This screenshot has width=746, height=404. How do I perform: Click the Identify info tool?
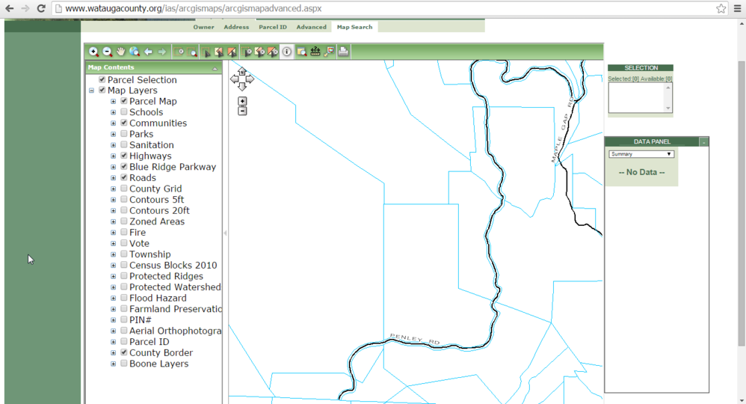(287, 52)
